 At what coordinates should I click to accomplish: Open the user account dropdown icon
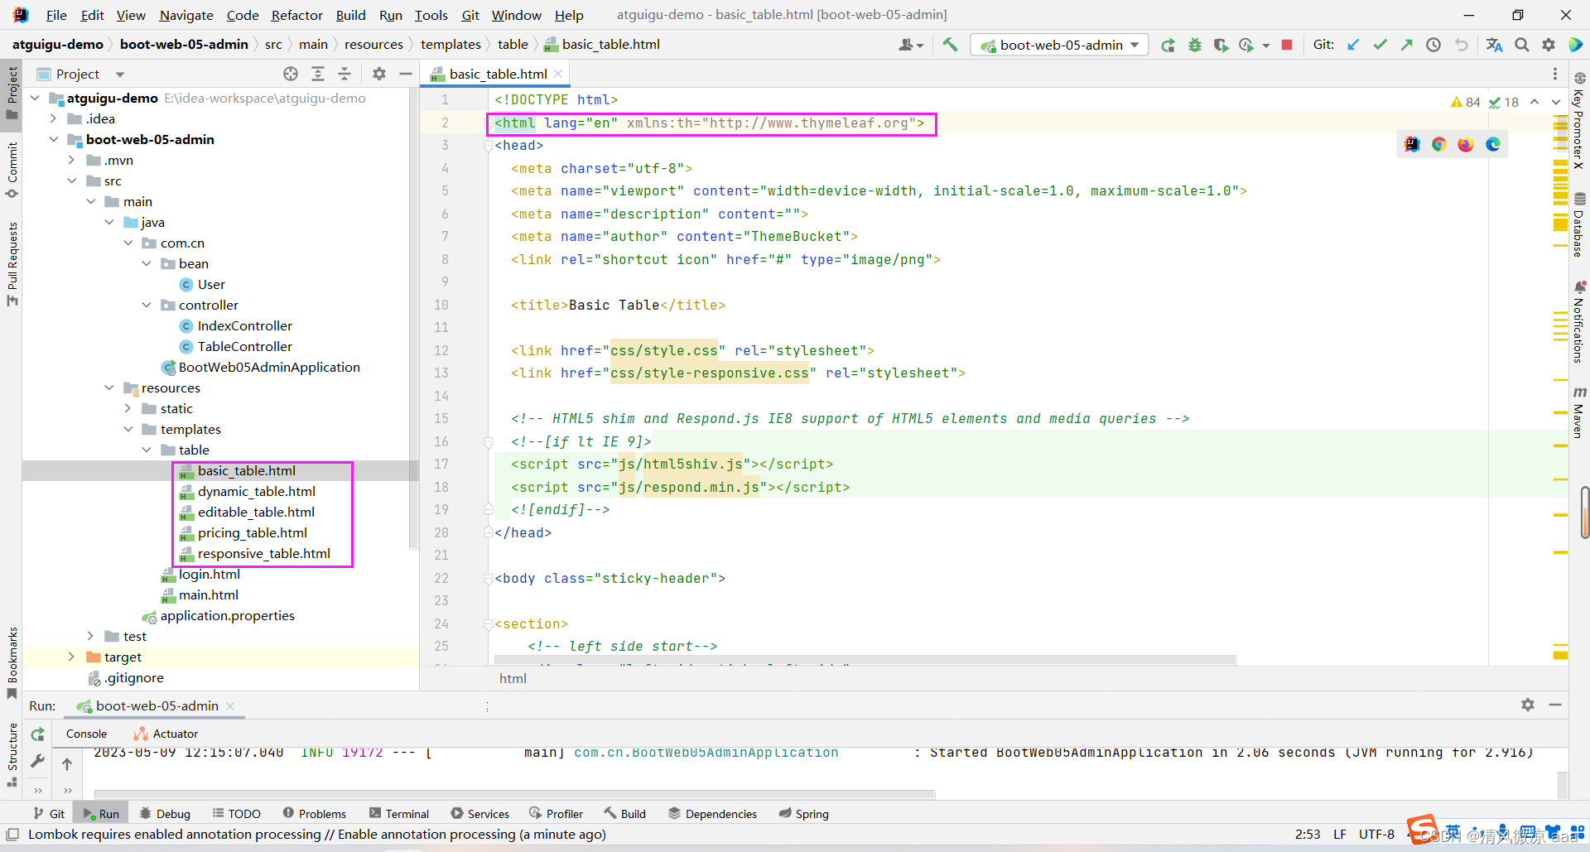click(911, 45)
